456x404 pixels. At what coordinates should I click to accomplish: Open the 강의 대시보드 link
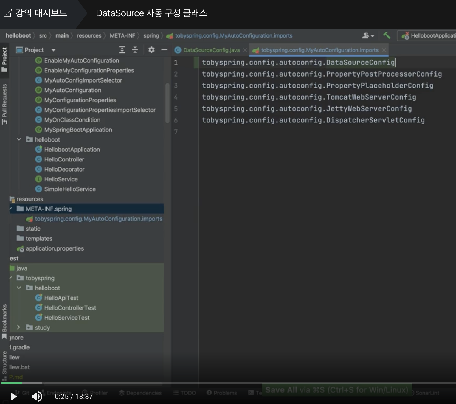point(35,13)
